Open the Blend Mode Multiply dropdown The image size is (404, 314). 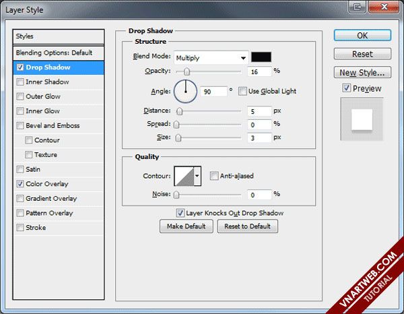click(x=211, y=58)
